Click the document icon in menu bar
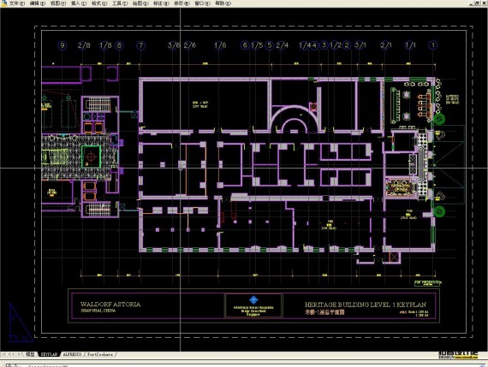The width and height of the screenshot is (488, 367). (4, 3)
